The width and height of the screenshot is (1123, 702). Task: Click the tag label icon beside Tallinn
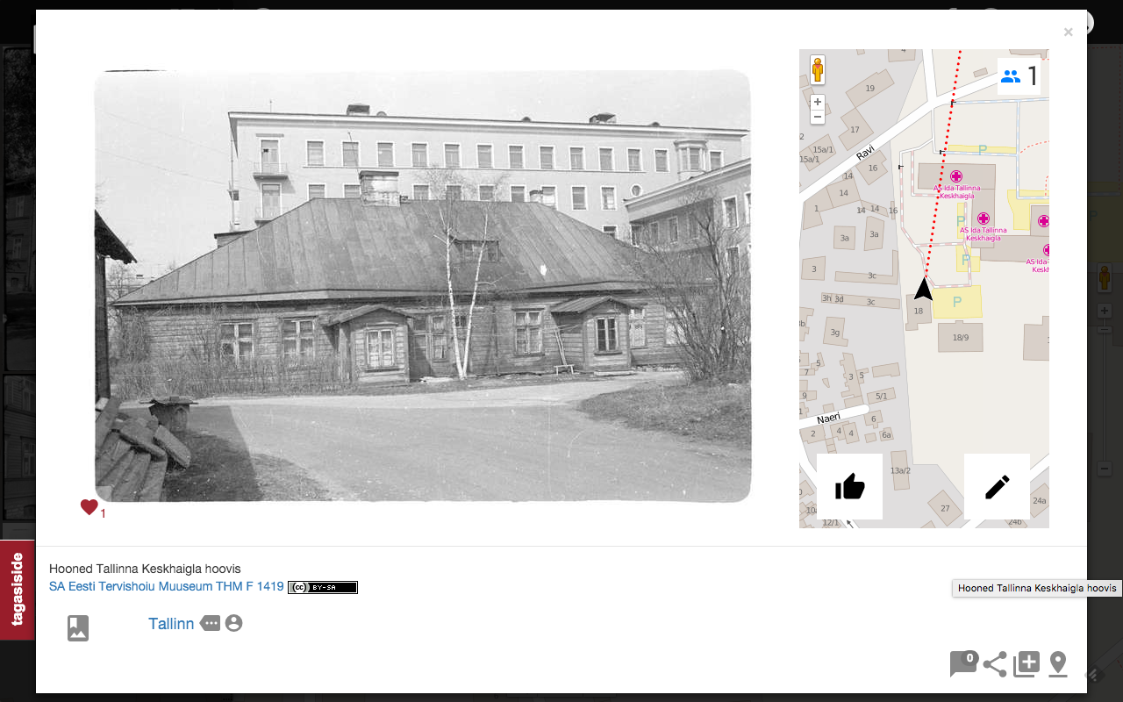(x=210, y=623)
